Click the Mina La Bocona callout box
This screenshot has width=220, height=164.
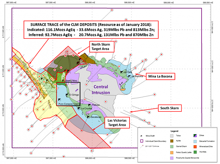(160, 76)
